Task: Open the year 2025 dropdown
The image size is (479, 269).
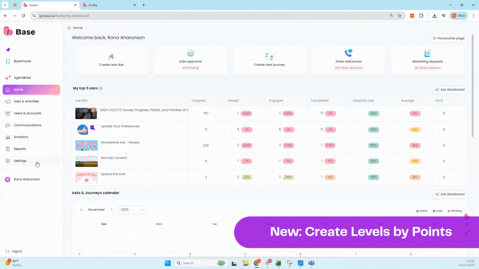Action: click(x=132, y=210)
